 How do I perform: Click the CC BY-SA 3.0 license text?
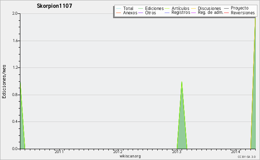tap(247, 157)
